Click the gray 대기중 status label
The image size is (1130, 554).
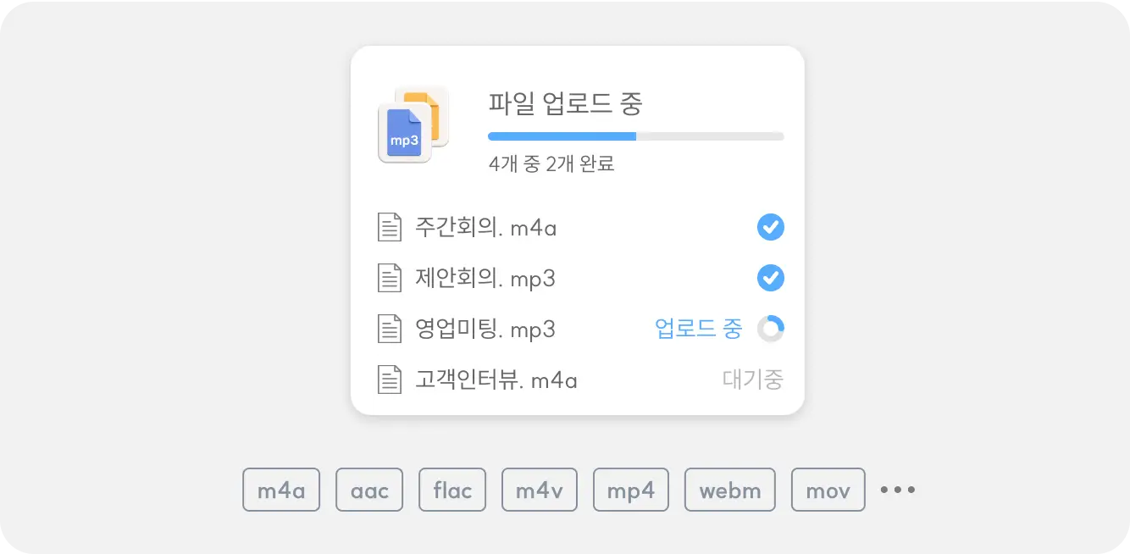753,379
